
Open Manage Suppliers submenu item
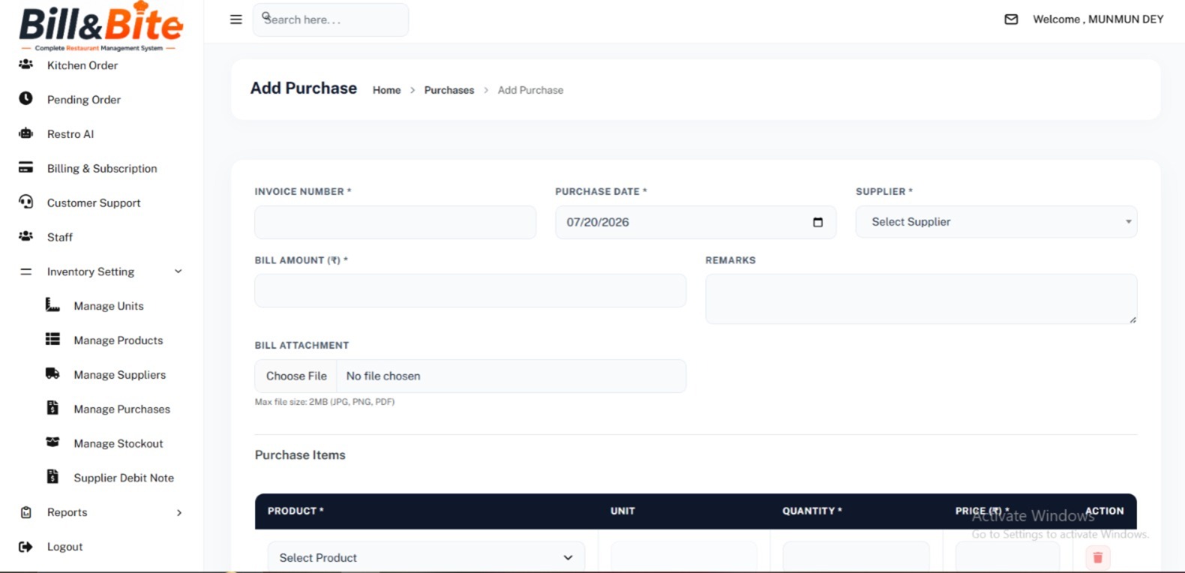[120, 375]
